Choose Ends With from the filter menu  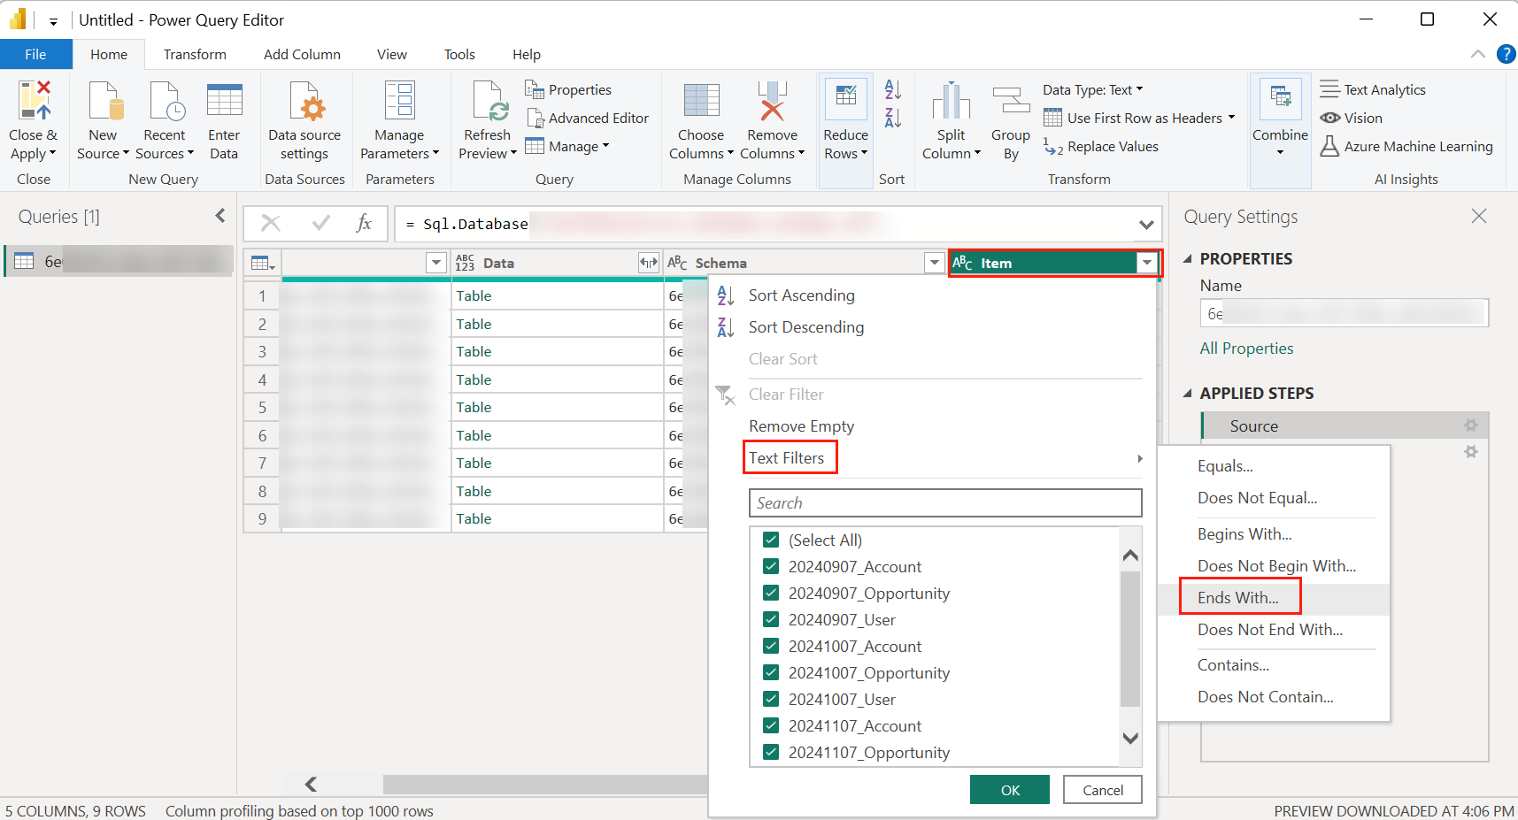[x=1237, y=597]
